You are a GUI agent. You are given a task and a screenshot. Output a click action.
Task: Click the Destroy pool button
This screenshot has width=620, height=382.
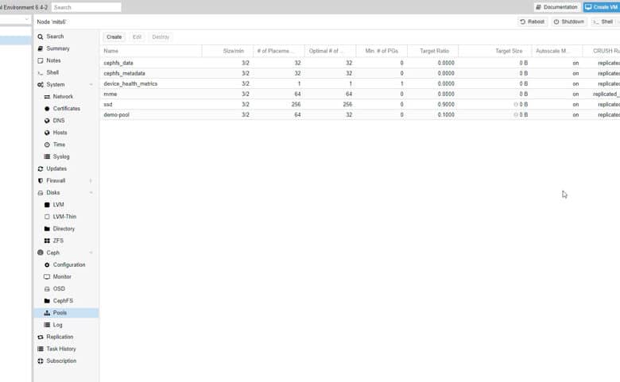[161, 37]
